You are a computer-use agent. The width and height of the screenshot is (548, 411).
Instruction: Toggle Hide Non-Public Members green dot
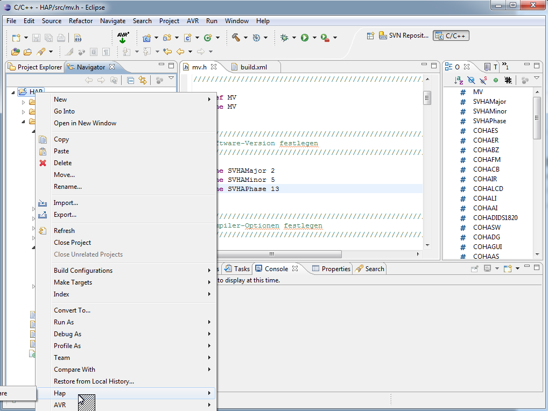point(496,80)
